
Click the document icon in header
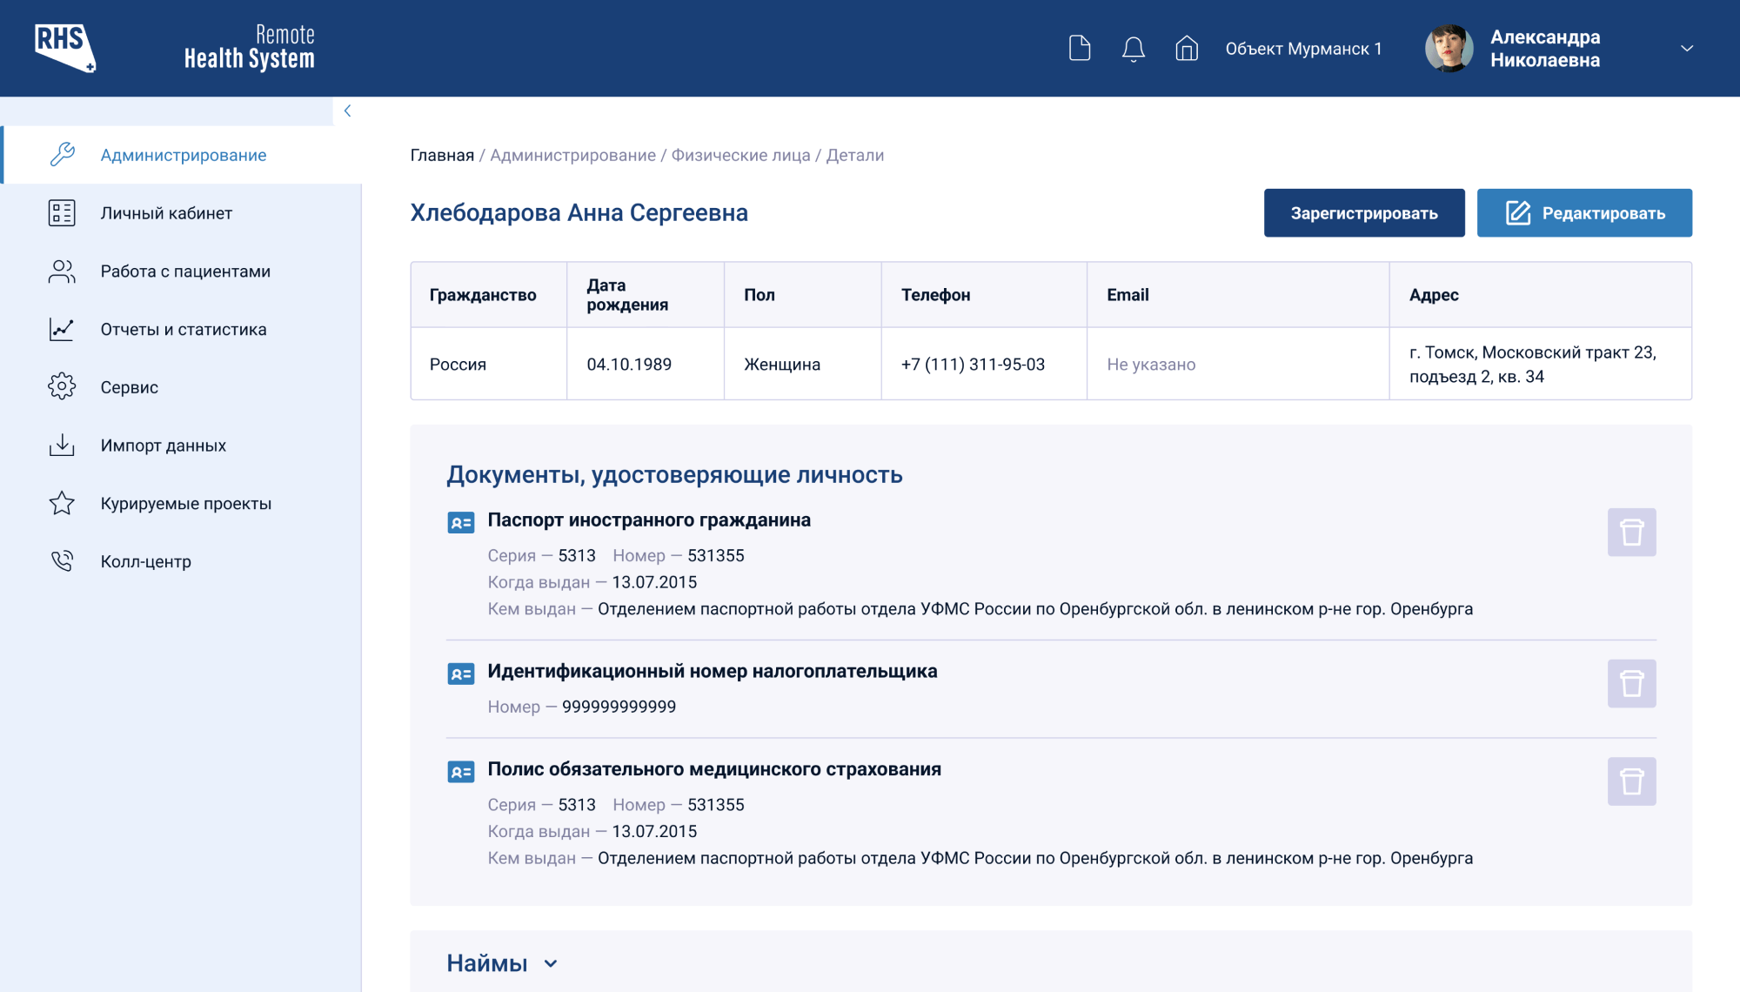pyautogui.click(x=1080, y=48)
